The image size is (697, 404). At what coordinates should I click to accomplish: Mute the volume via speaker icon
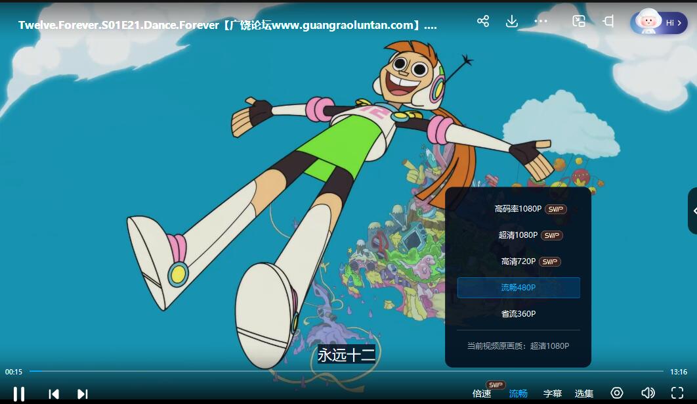click(x=648, y=393)
